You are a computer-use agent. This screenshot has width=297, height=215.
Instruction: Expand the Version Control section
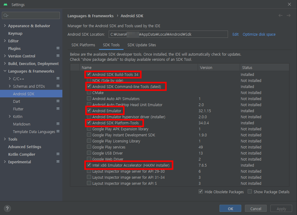pyautogui.click(x=5, y=56)
